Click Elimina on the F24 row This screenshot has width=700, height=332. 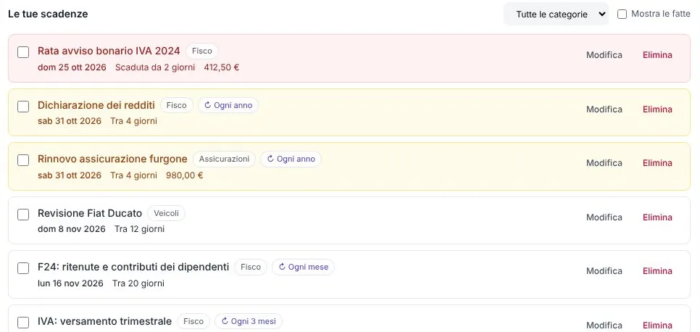(657, 271)
